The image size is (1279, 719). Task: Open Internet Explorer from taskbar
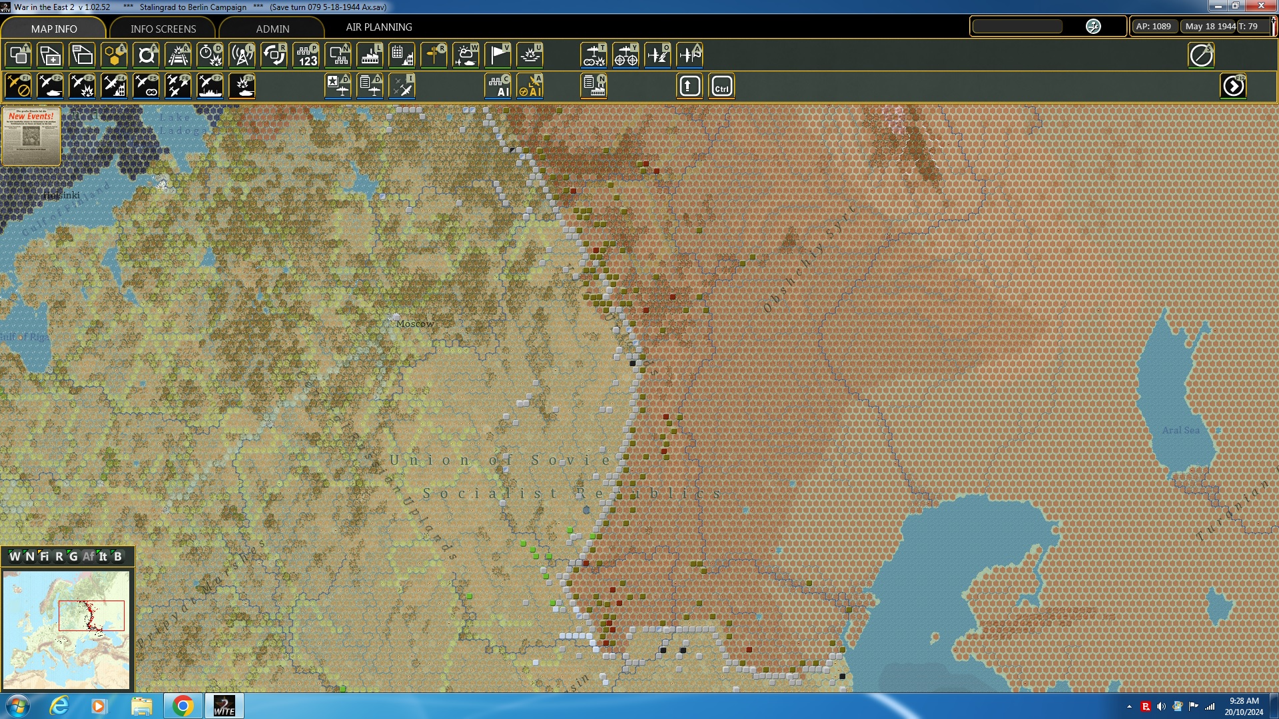(x=59, y=706)
